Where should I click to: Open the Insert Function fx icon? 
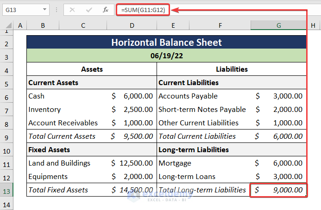tap(106, 10)
